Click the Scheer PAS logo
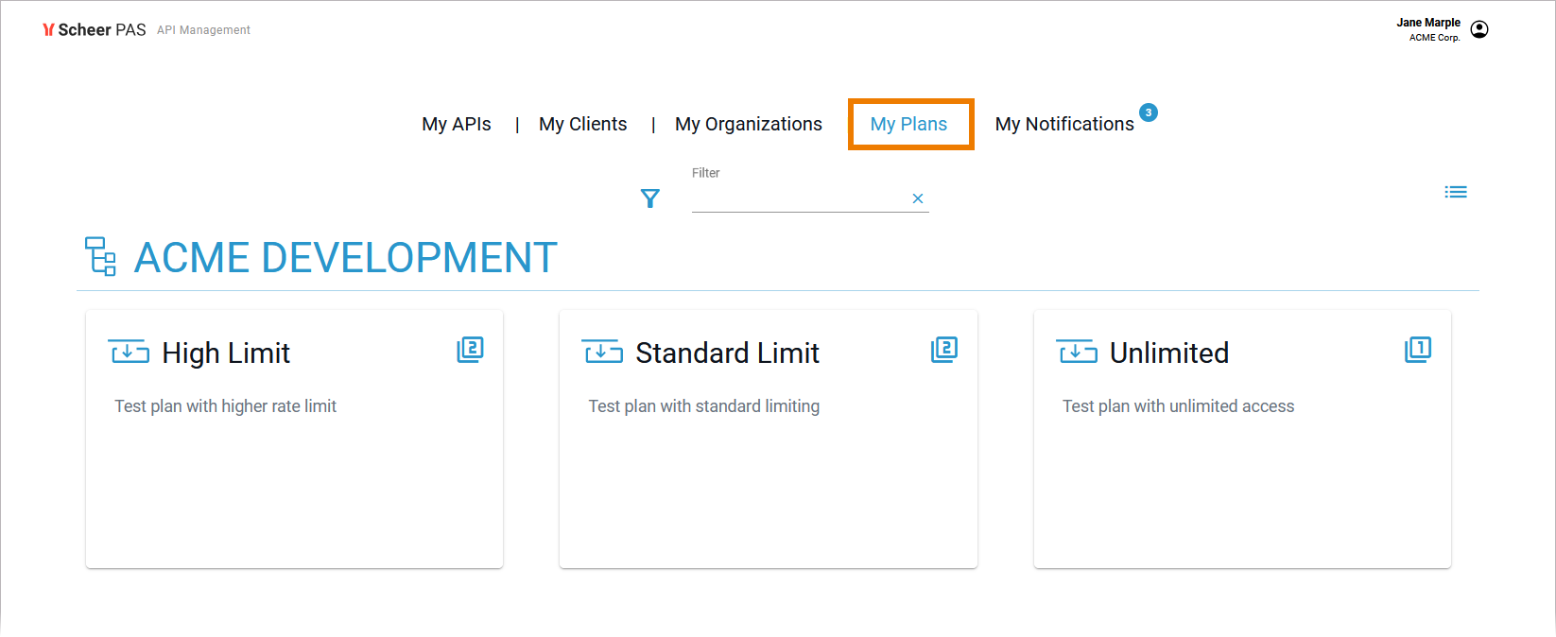This screenshot has width=1556, height=637. tap(95, 30)
